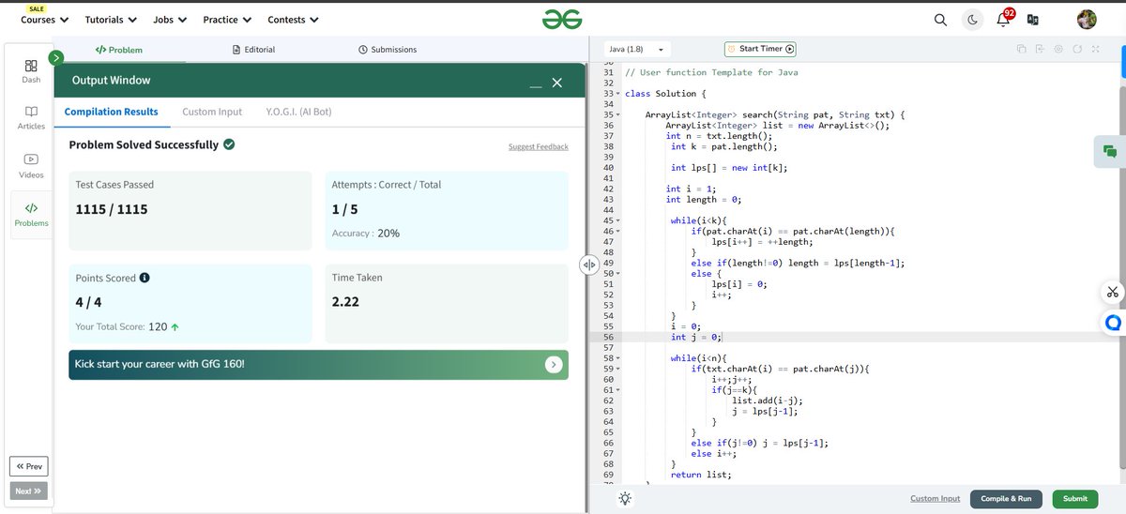Click the Submit button

click(1075, 499)
